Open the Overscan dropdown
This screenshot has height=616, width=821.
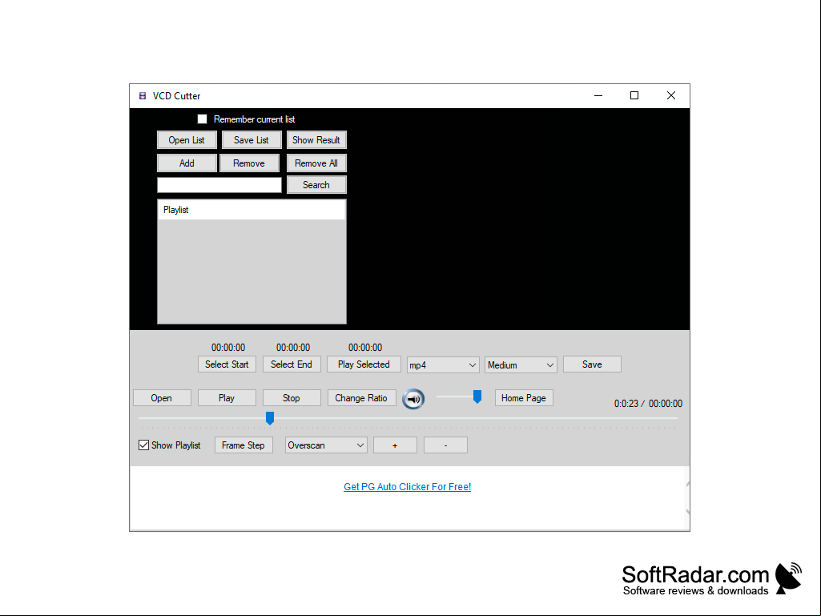click(x=326, y=445)
